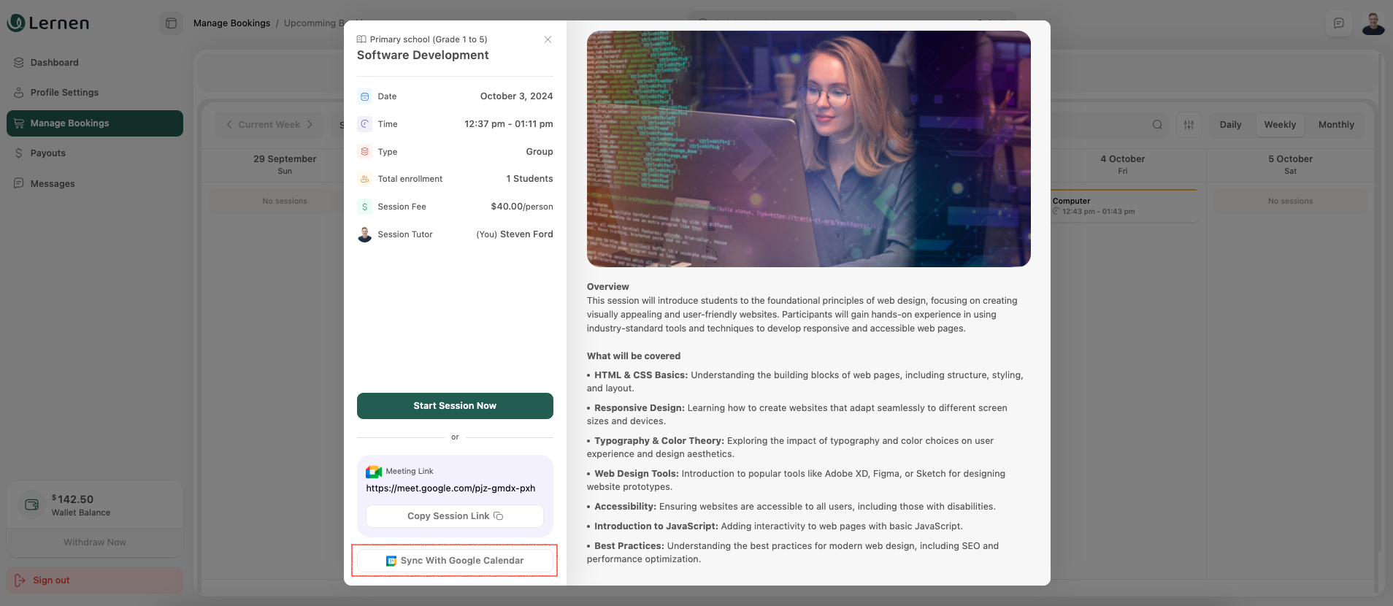Click the user avatar in header

pos(1373,23)
